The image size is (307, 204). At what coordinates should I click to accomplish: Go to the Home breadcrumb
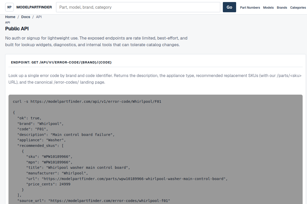point(10,17)
